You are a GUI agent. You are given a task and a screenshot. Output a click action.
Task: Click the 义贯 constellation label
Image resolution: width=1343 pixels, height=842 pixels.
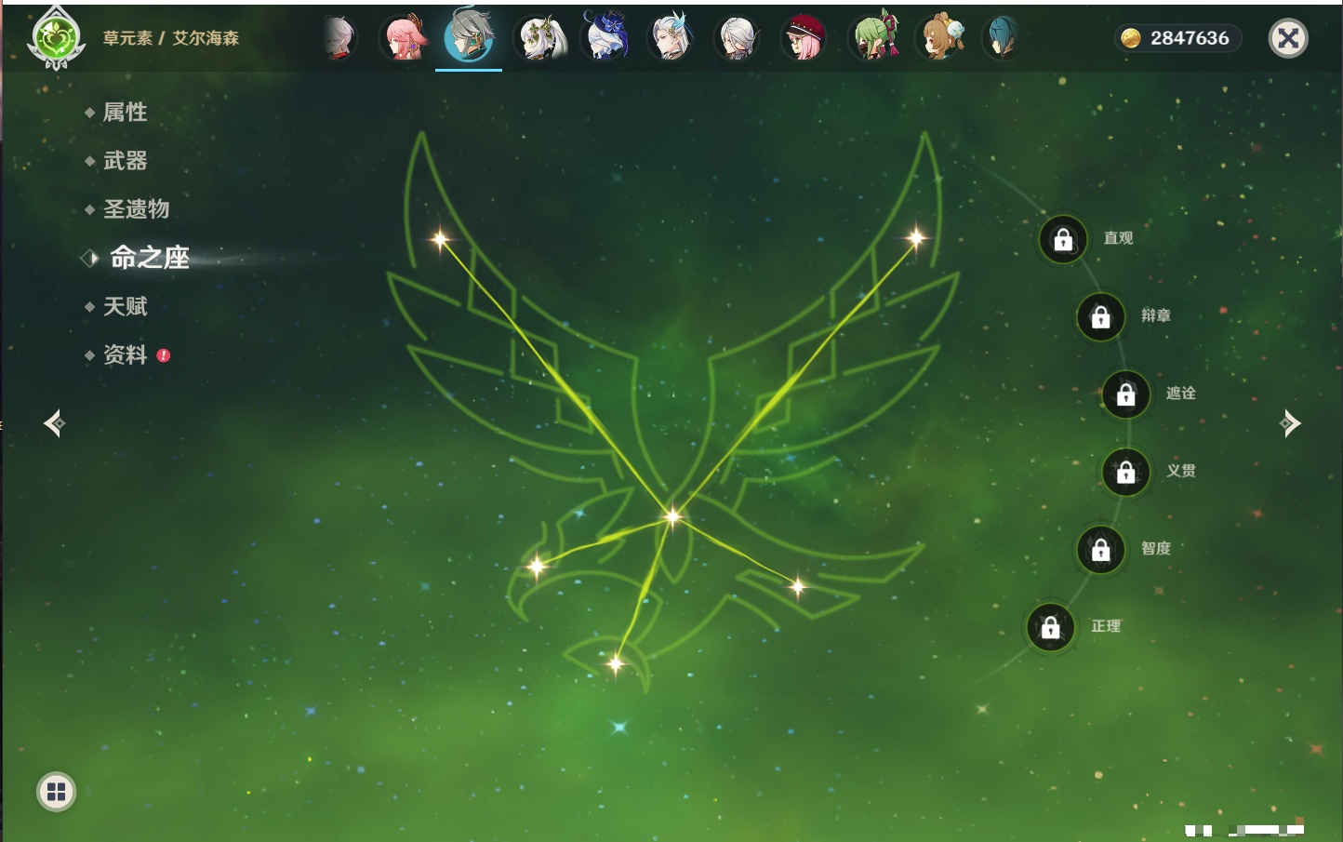point(1181,471)
